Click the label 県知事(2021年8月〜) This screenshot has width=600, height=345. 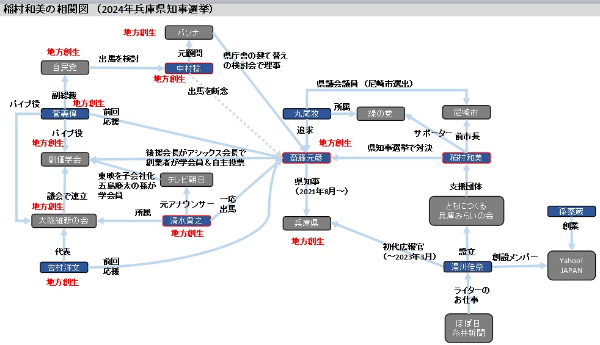[321, 186]
